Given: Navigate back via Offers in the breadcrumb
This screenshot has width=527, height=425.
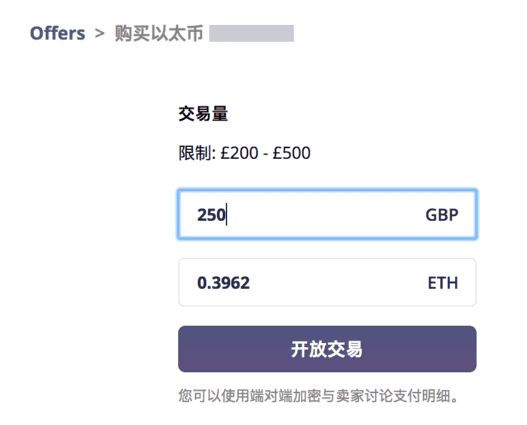Looking at the screenshot, I should click(57, 33).
